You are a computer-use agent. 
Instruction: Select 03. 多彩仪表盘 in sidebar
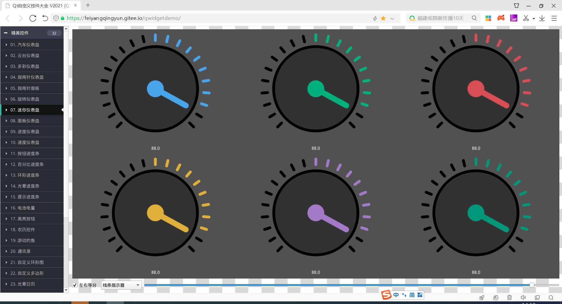(32, 66)
